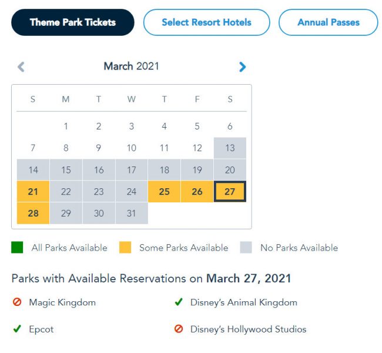Click the green All Parks Available swatch
The height and width of the screenshot is (353, 382).
pos(17,248)
